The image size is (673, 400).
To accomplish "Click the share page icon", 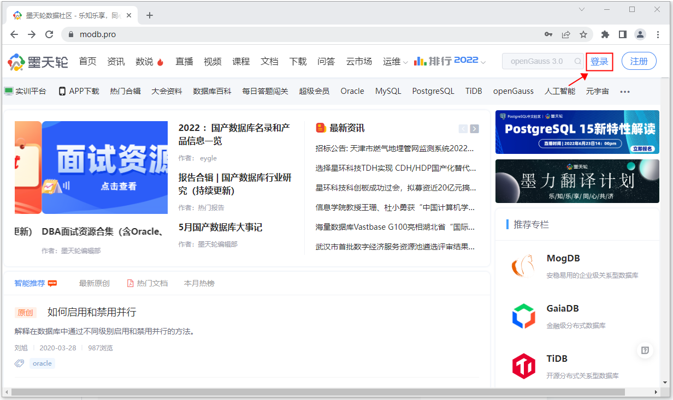I will coord(566,34).
